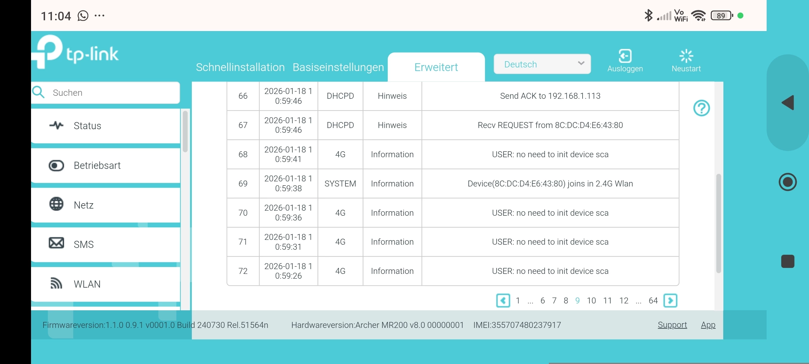Tap the Android back navigation triangle

click(x=787, y=103)
